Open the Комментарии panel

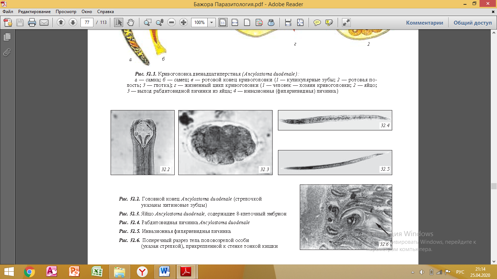tap(425, 23)
